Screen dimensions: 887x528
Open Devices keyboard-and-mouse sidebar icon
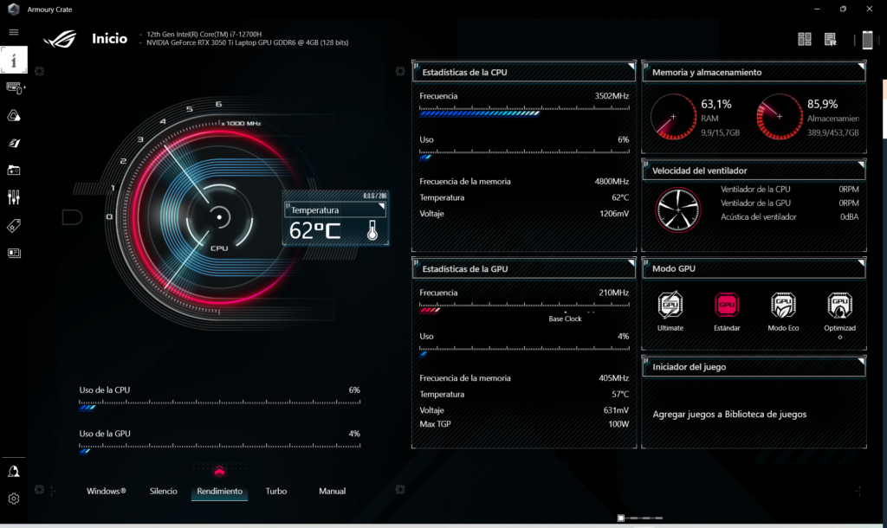[x=14, y=87]
